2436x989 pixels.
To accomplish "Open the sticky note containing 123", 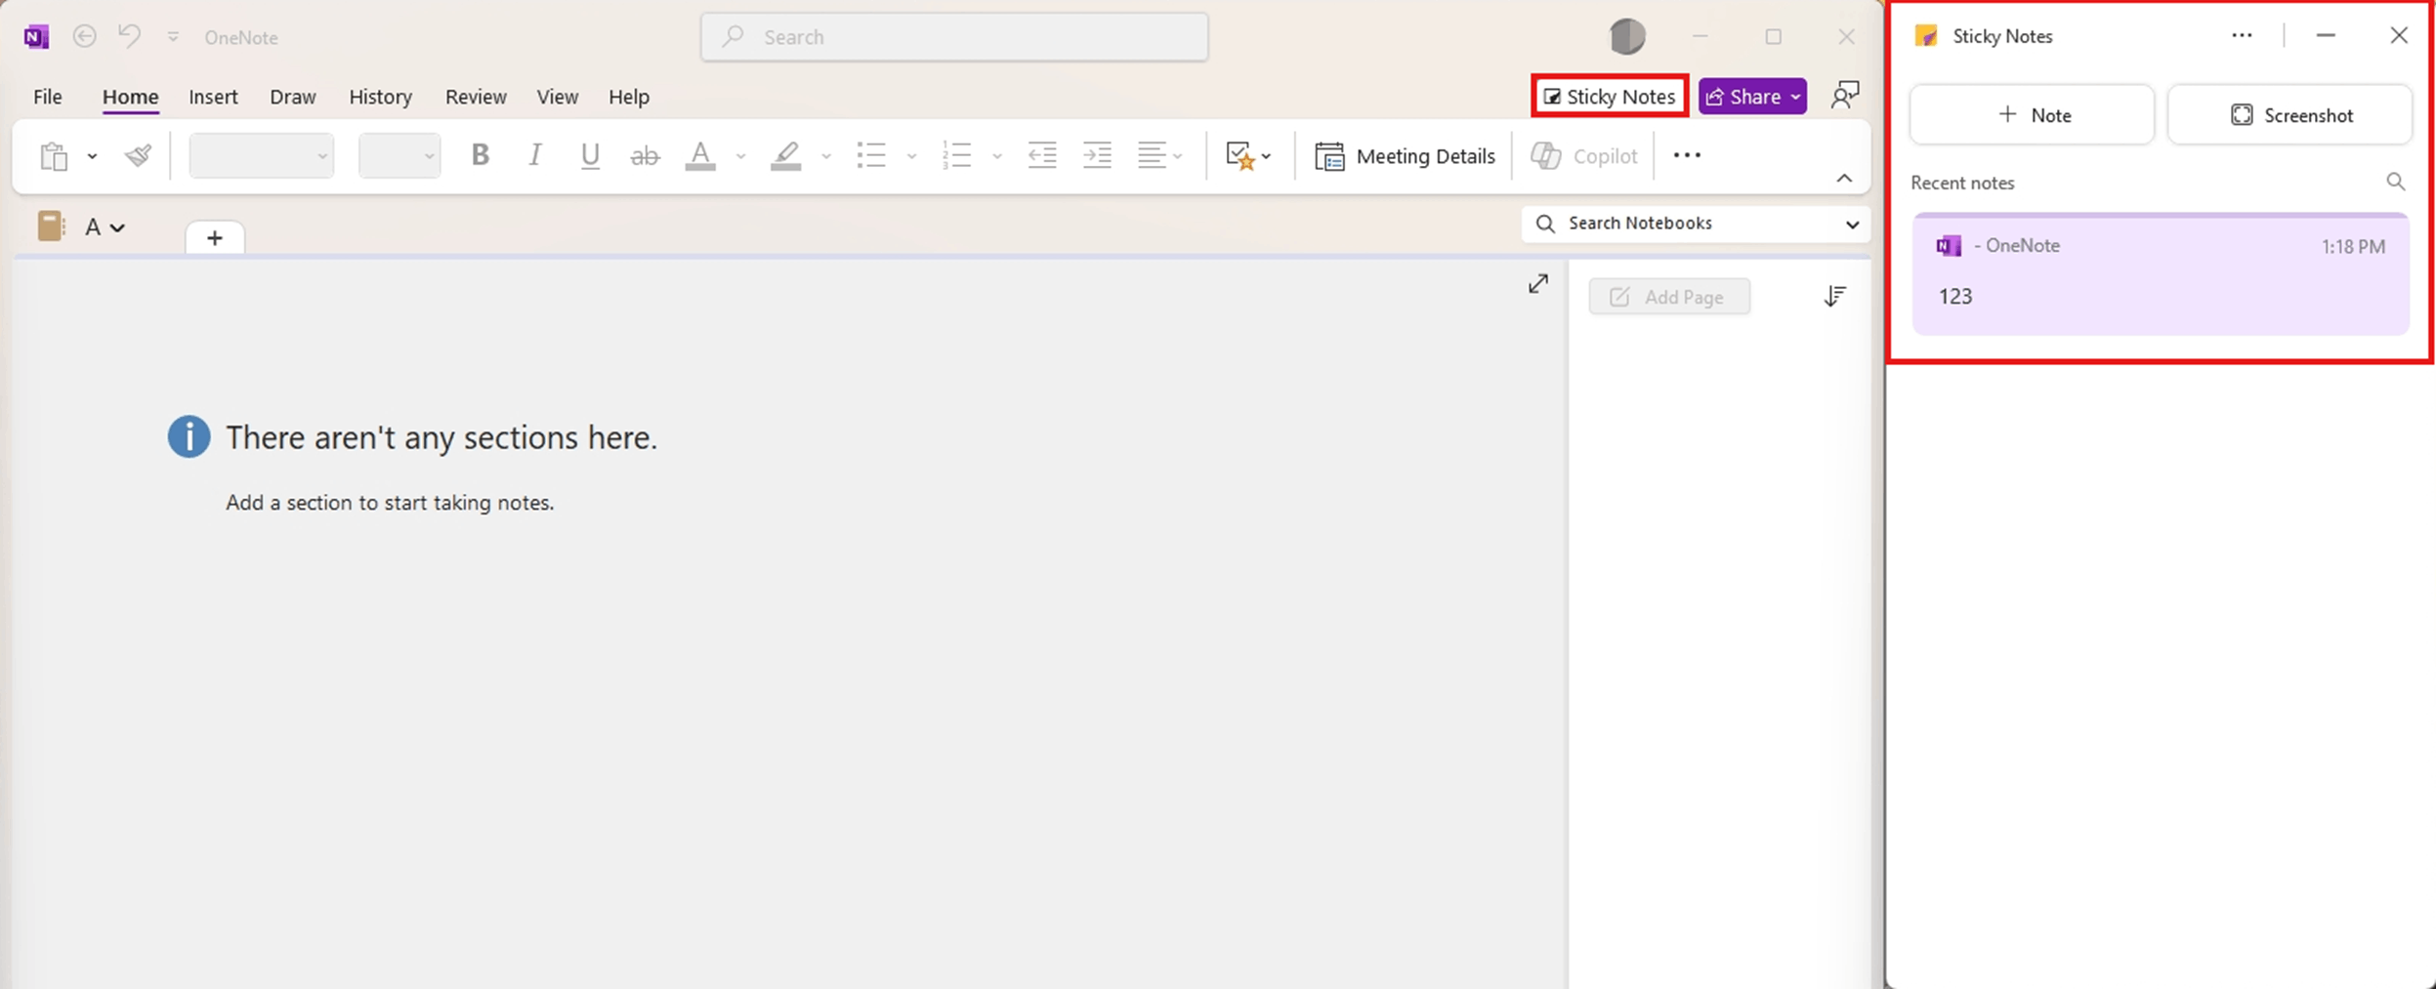I will click(x=2161, y=274).
